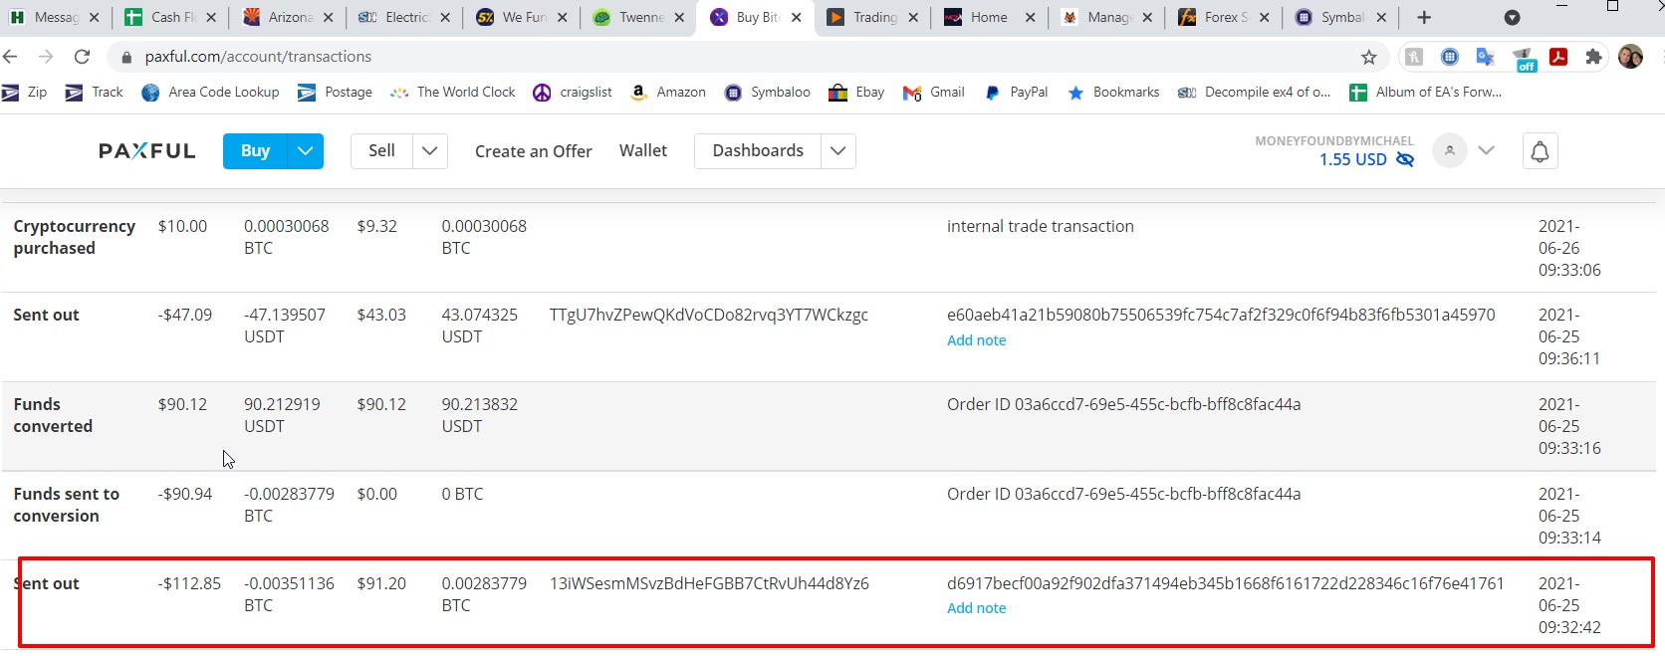Click the blue Buy button
Viewport: 1665px width, 656px height.
click(255, 151)
